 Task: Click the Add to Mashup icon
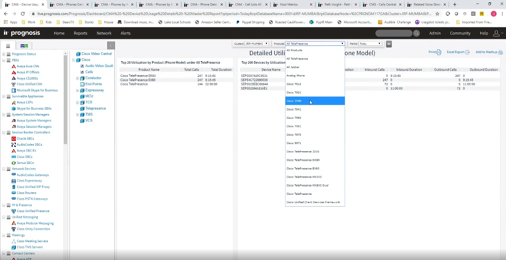(x=500, y=52)
